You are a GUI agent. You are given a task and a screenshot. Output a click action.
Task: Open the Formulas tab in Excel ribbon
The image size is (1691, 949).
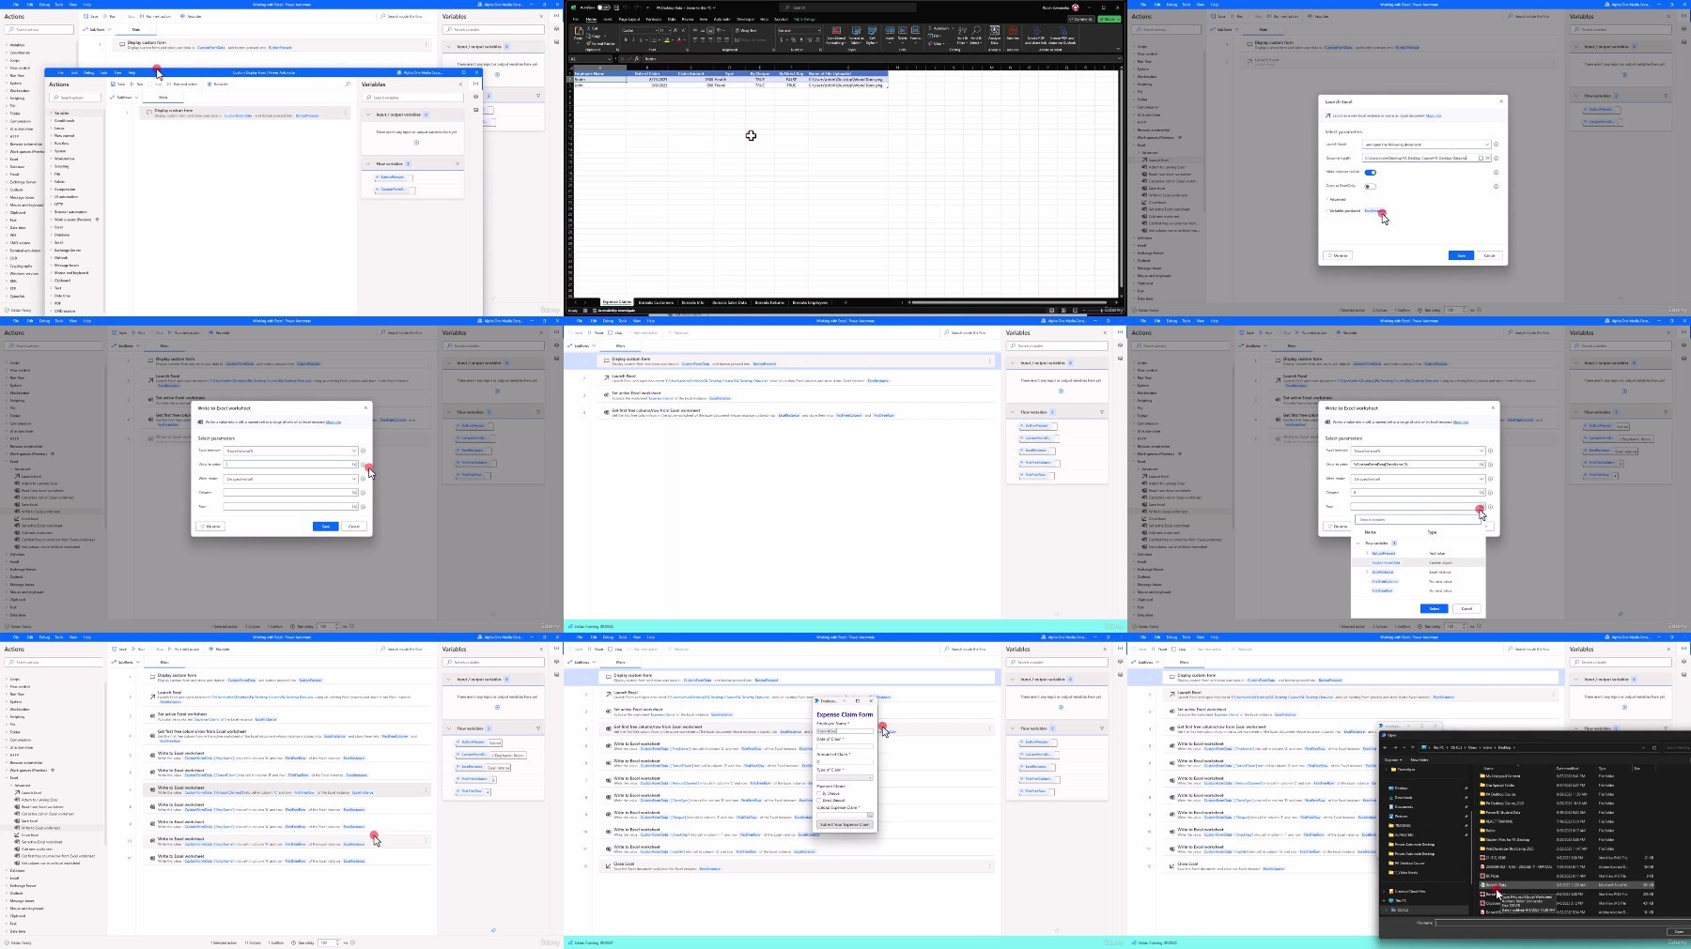click(654, 19)
